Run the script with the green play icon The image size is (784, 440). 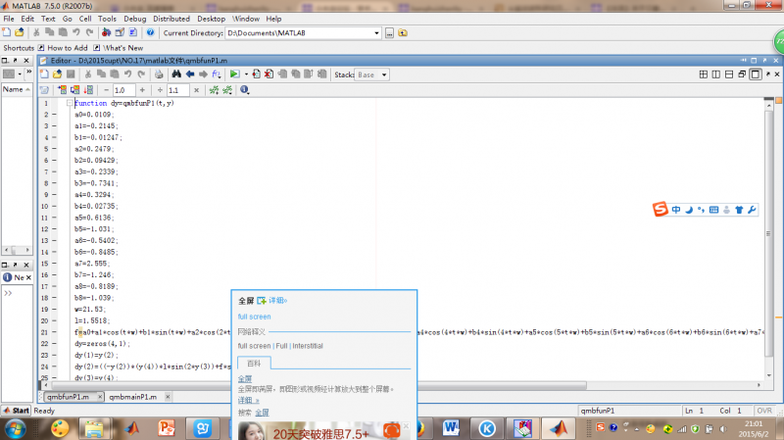[234, 74]
